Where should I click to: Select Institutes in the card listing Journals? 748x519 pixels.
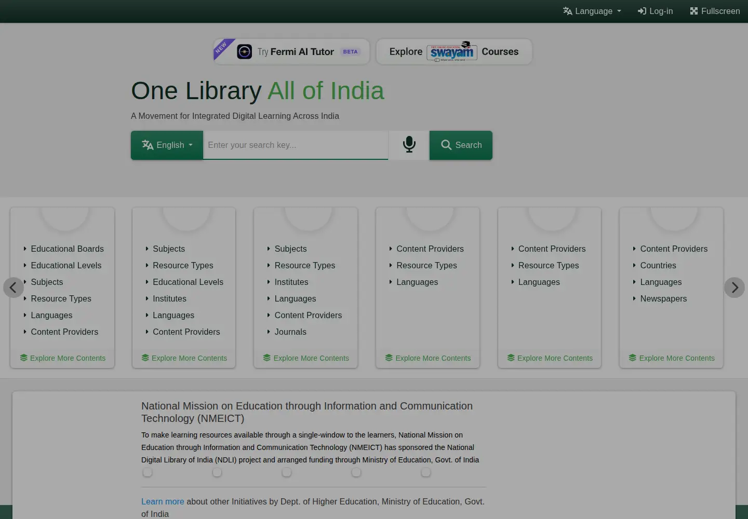(291, 282)
